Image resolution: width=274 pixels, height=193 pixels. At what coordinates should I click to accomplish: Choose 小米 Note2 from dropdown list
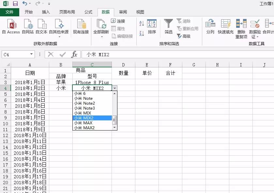pyautogui.click(x=92, y=103)
